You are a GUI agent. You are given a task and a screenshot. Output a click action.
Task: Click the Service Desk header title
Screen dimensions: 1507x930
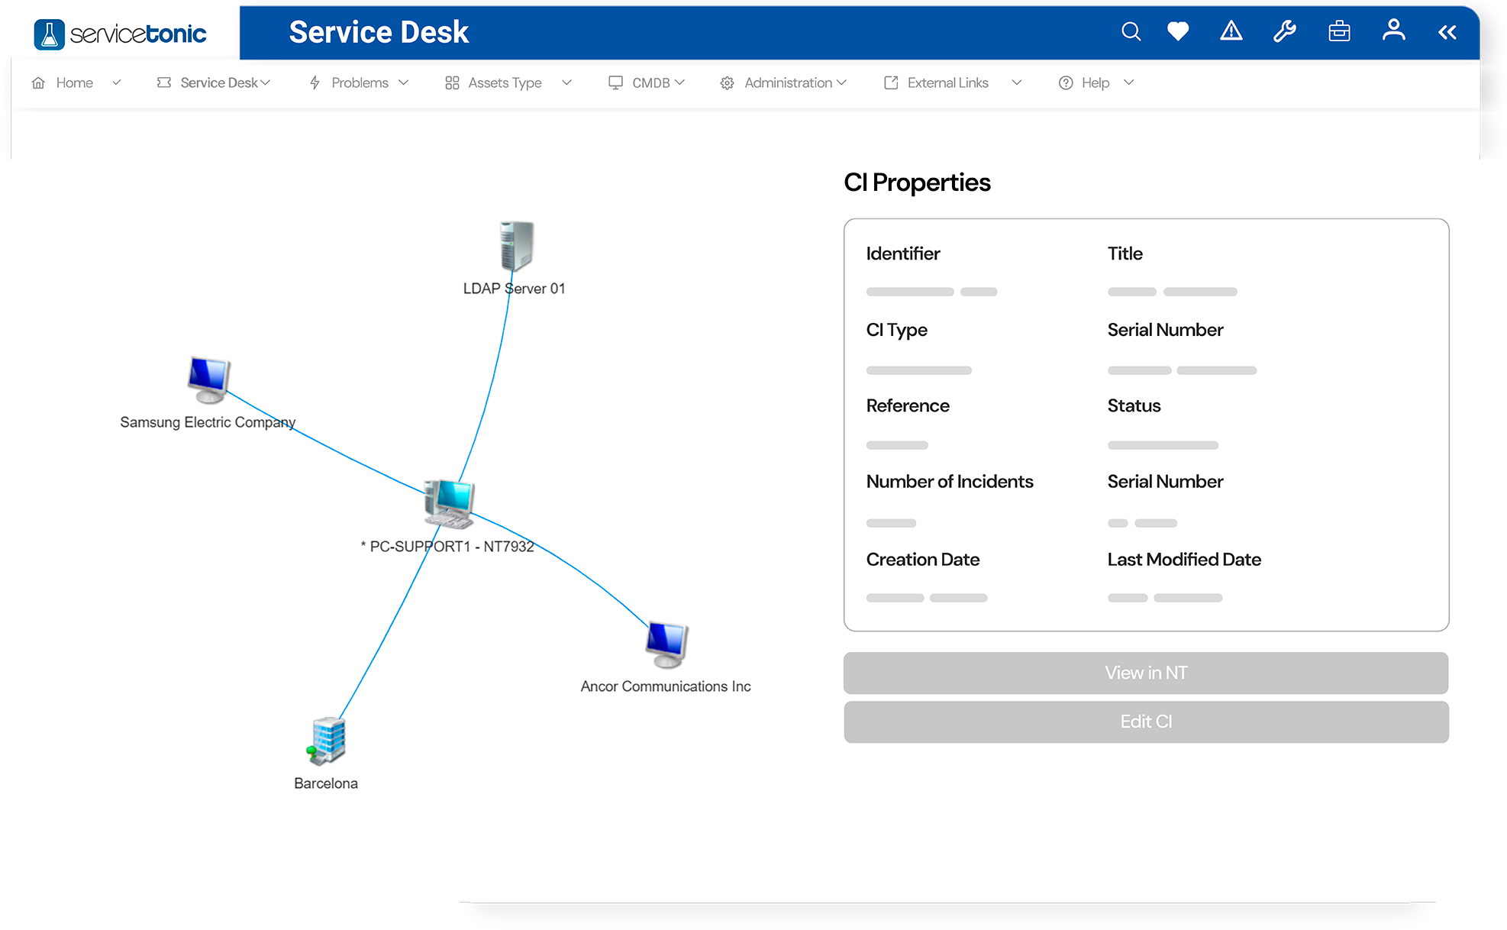click(x=379, y=32)
